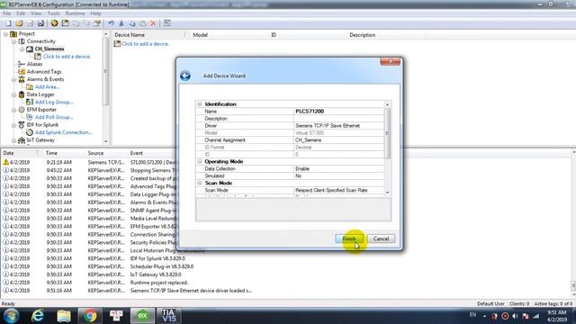The width and height of the screenshot is (576, 324).
Task: Click Finish in Add Device Wizard
Action: 349,238
